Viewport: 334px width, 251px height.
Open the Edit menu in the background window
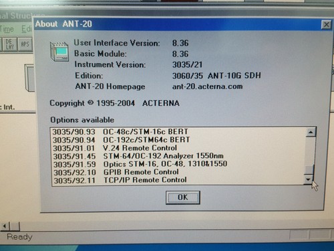27,29
